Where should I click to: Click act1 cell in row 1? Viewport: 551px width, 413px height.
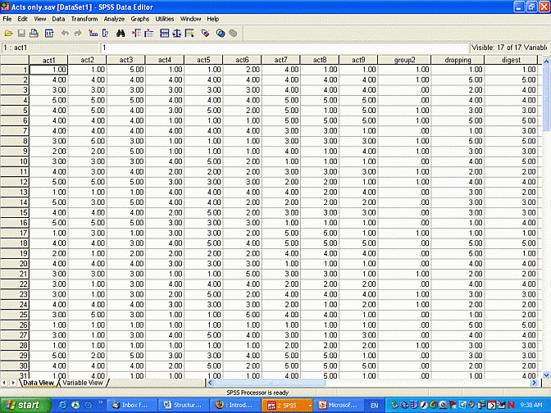click(x=48, y=70)
